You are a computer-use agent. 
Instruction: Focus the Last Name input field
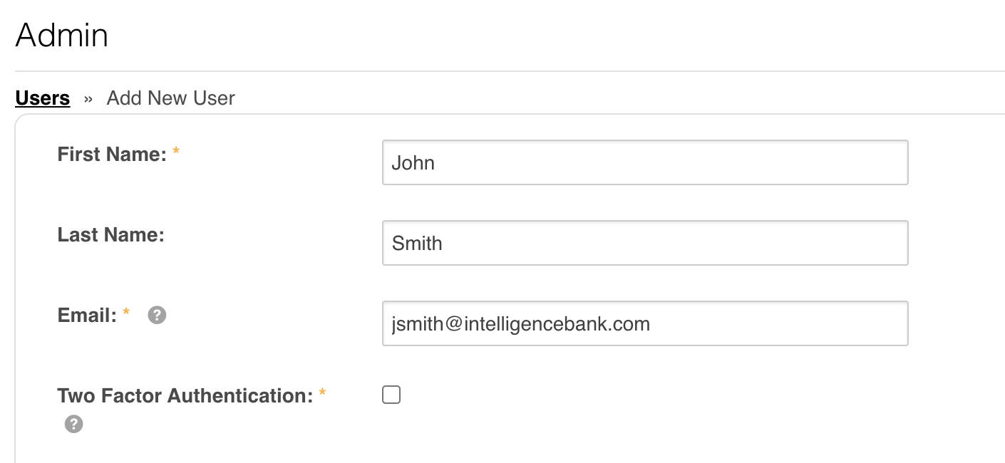pos(644,243)
